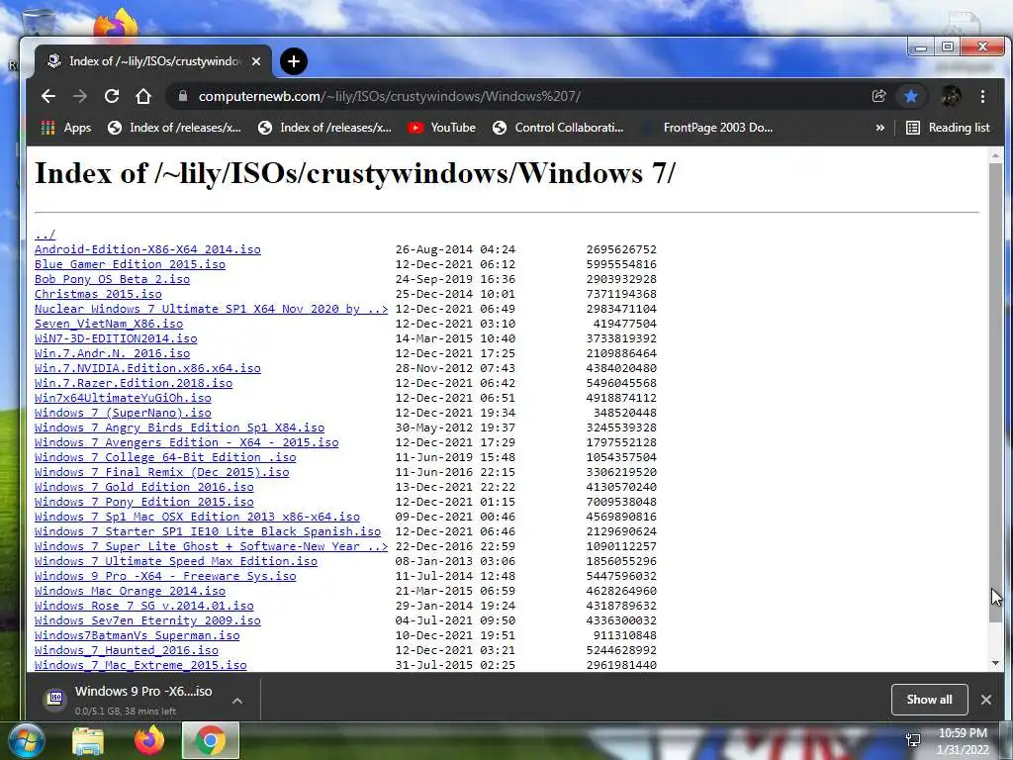The image size is (1013, 760).
Task: Reload the current page
Action: pyautogui.click(x=112, y=96)
